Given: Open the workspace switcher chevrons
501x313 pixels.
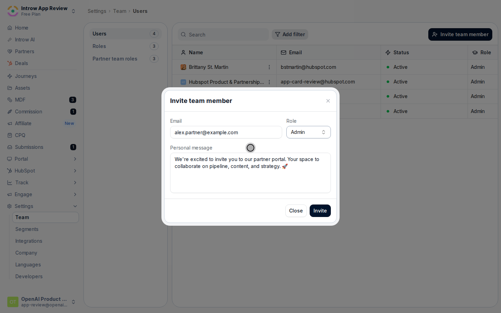Looking at the screenshot, I should (73, 11).
